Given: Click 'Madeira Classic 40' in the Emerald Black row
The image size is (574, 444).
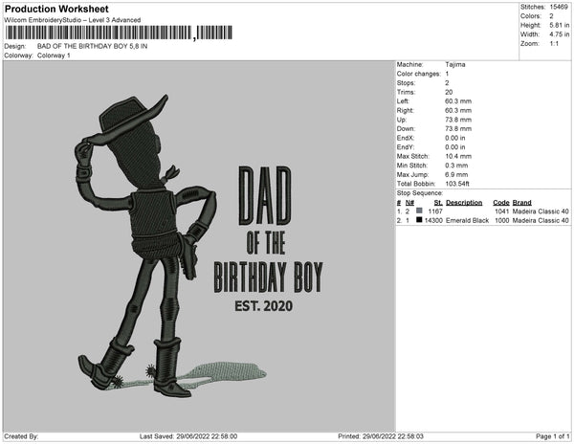Looking at the screenshot, I should [x=541, y=220].
